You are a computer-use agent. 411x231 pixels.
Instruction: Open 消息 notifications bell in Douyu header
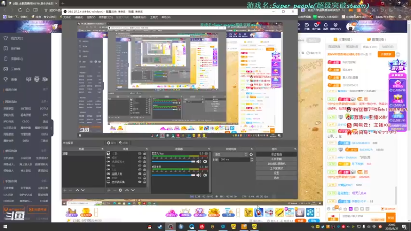point(326,26)
